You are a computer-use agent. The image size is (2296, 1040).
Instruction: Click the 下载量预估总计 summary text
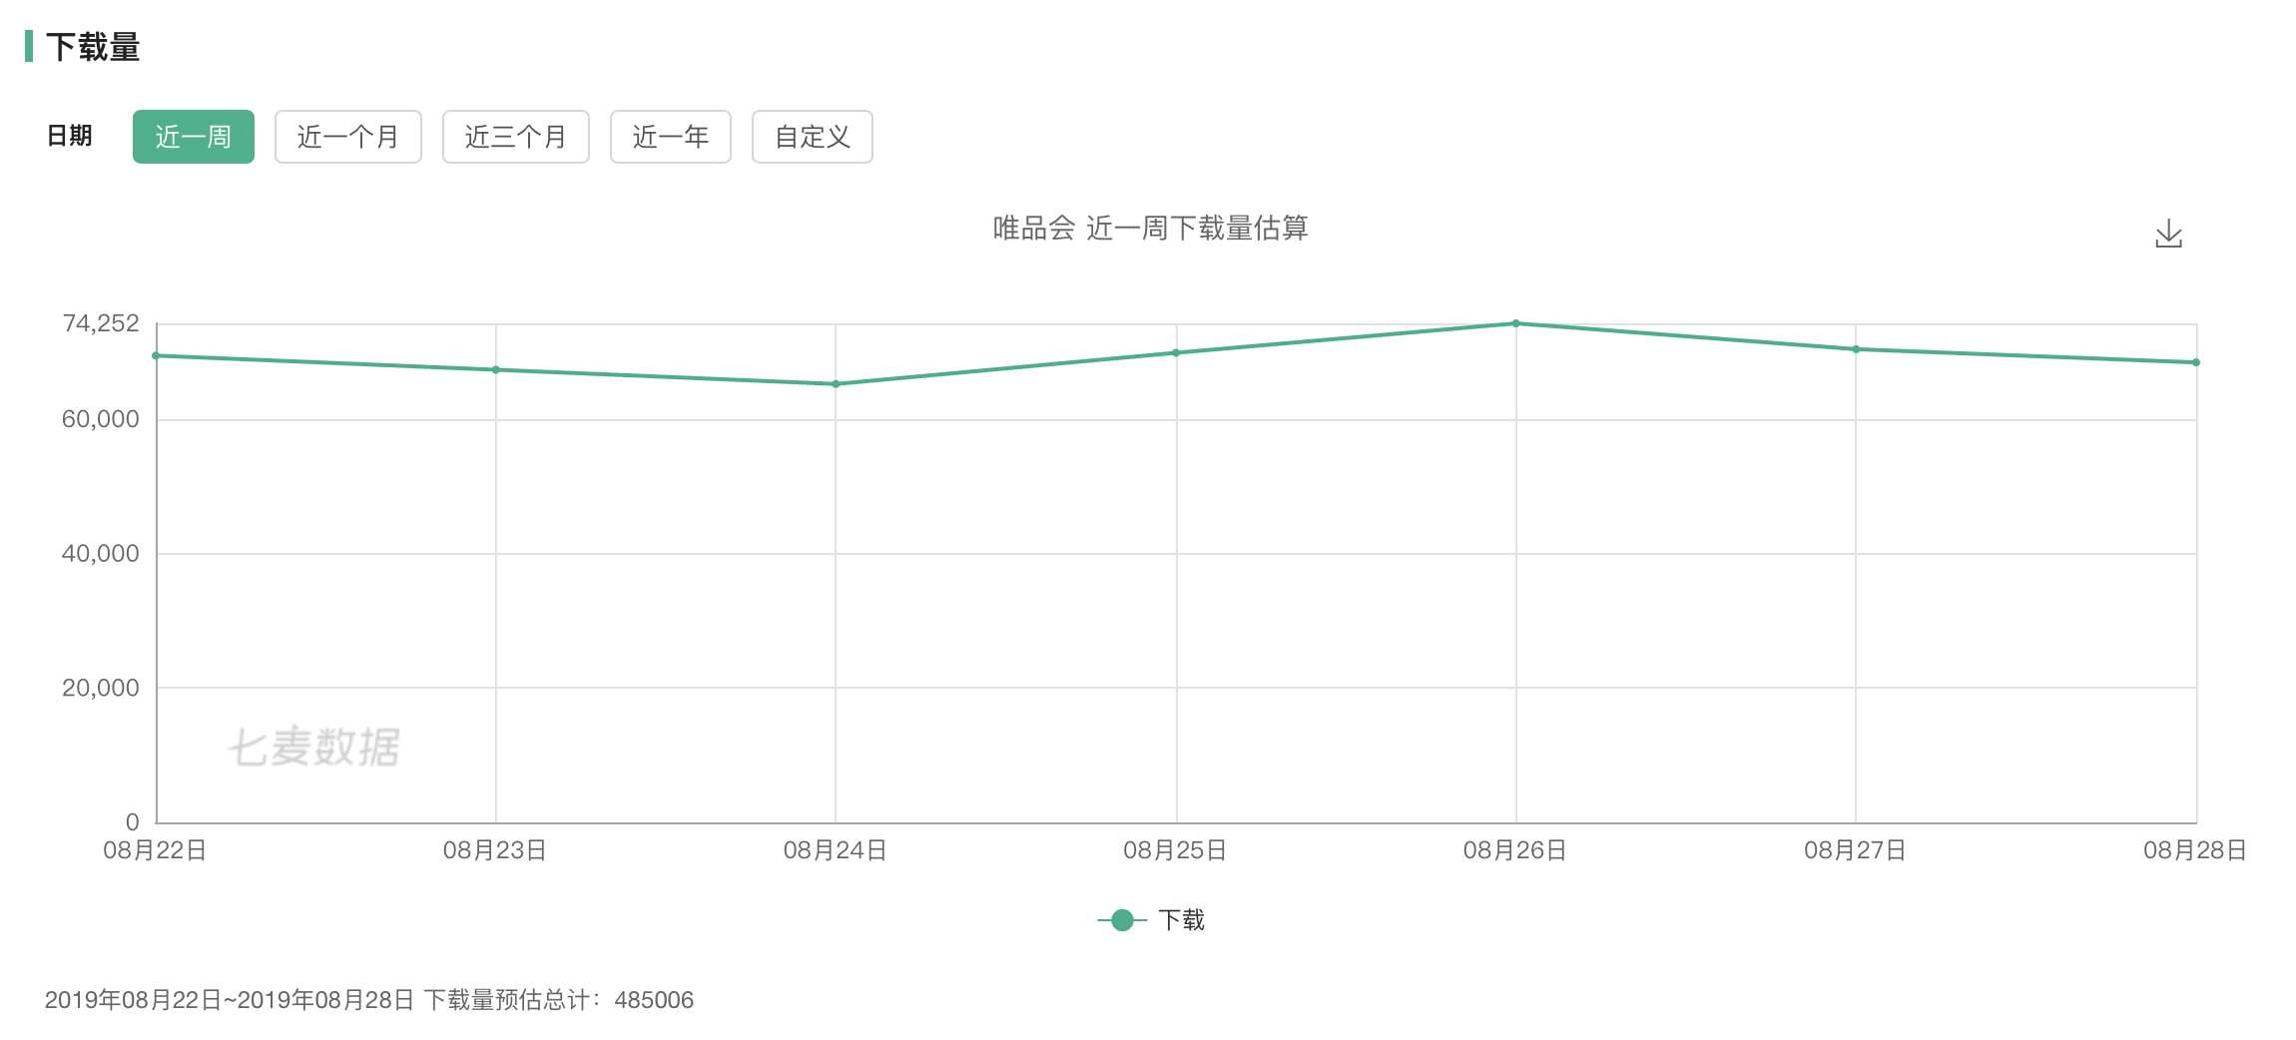(368, 1000)
